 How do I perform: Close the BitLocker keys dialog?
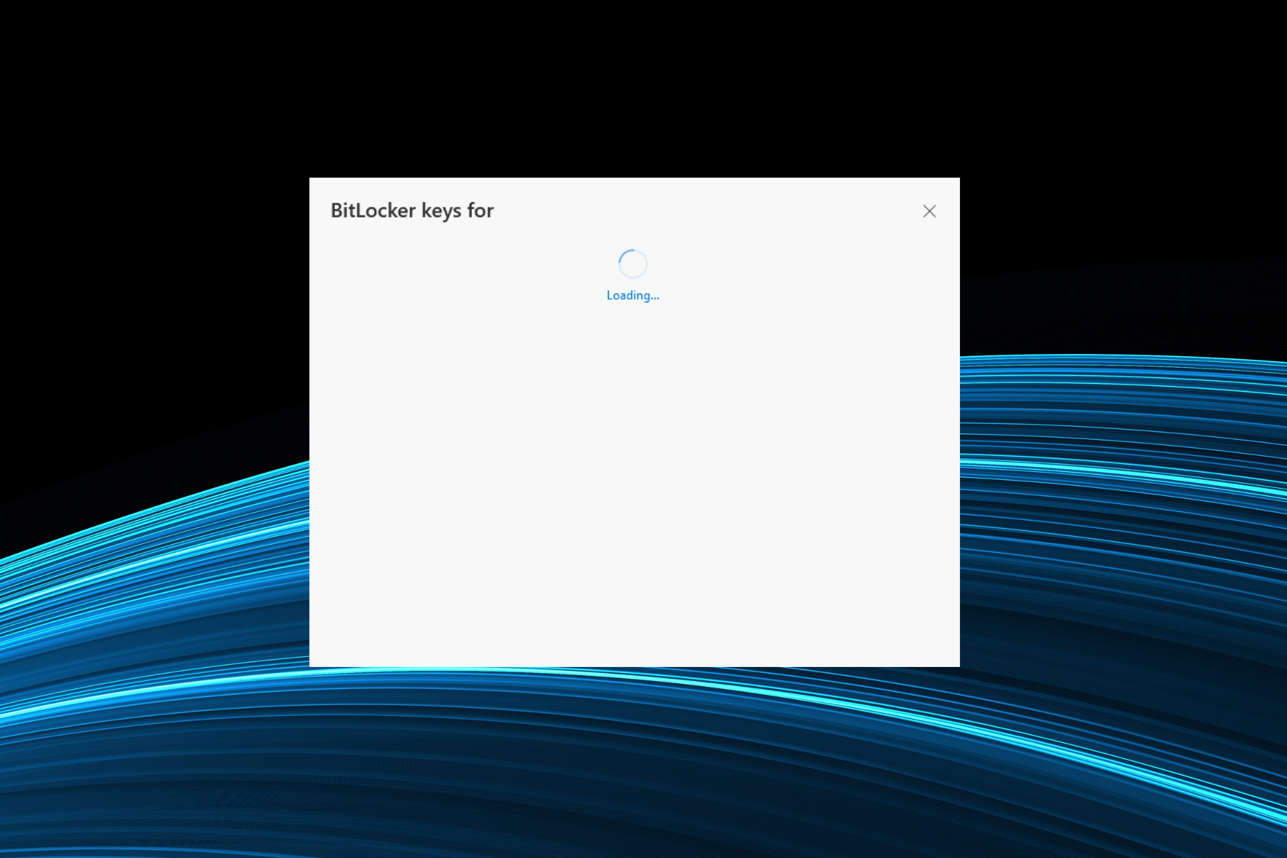coord(929,211)
